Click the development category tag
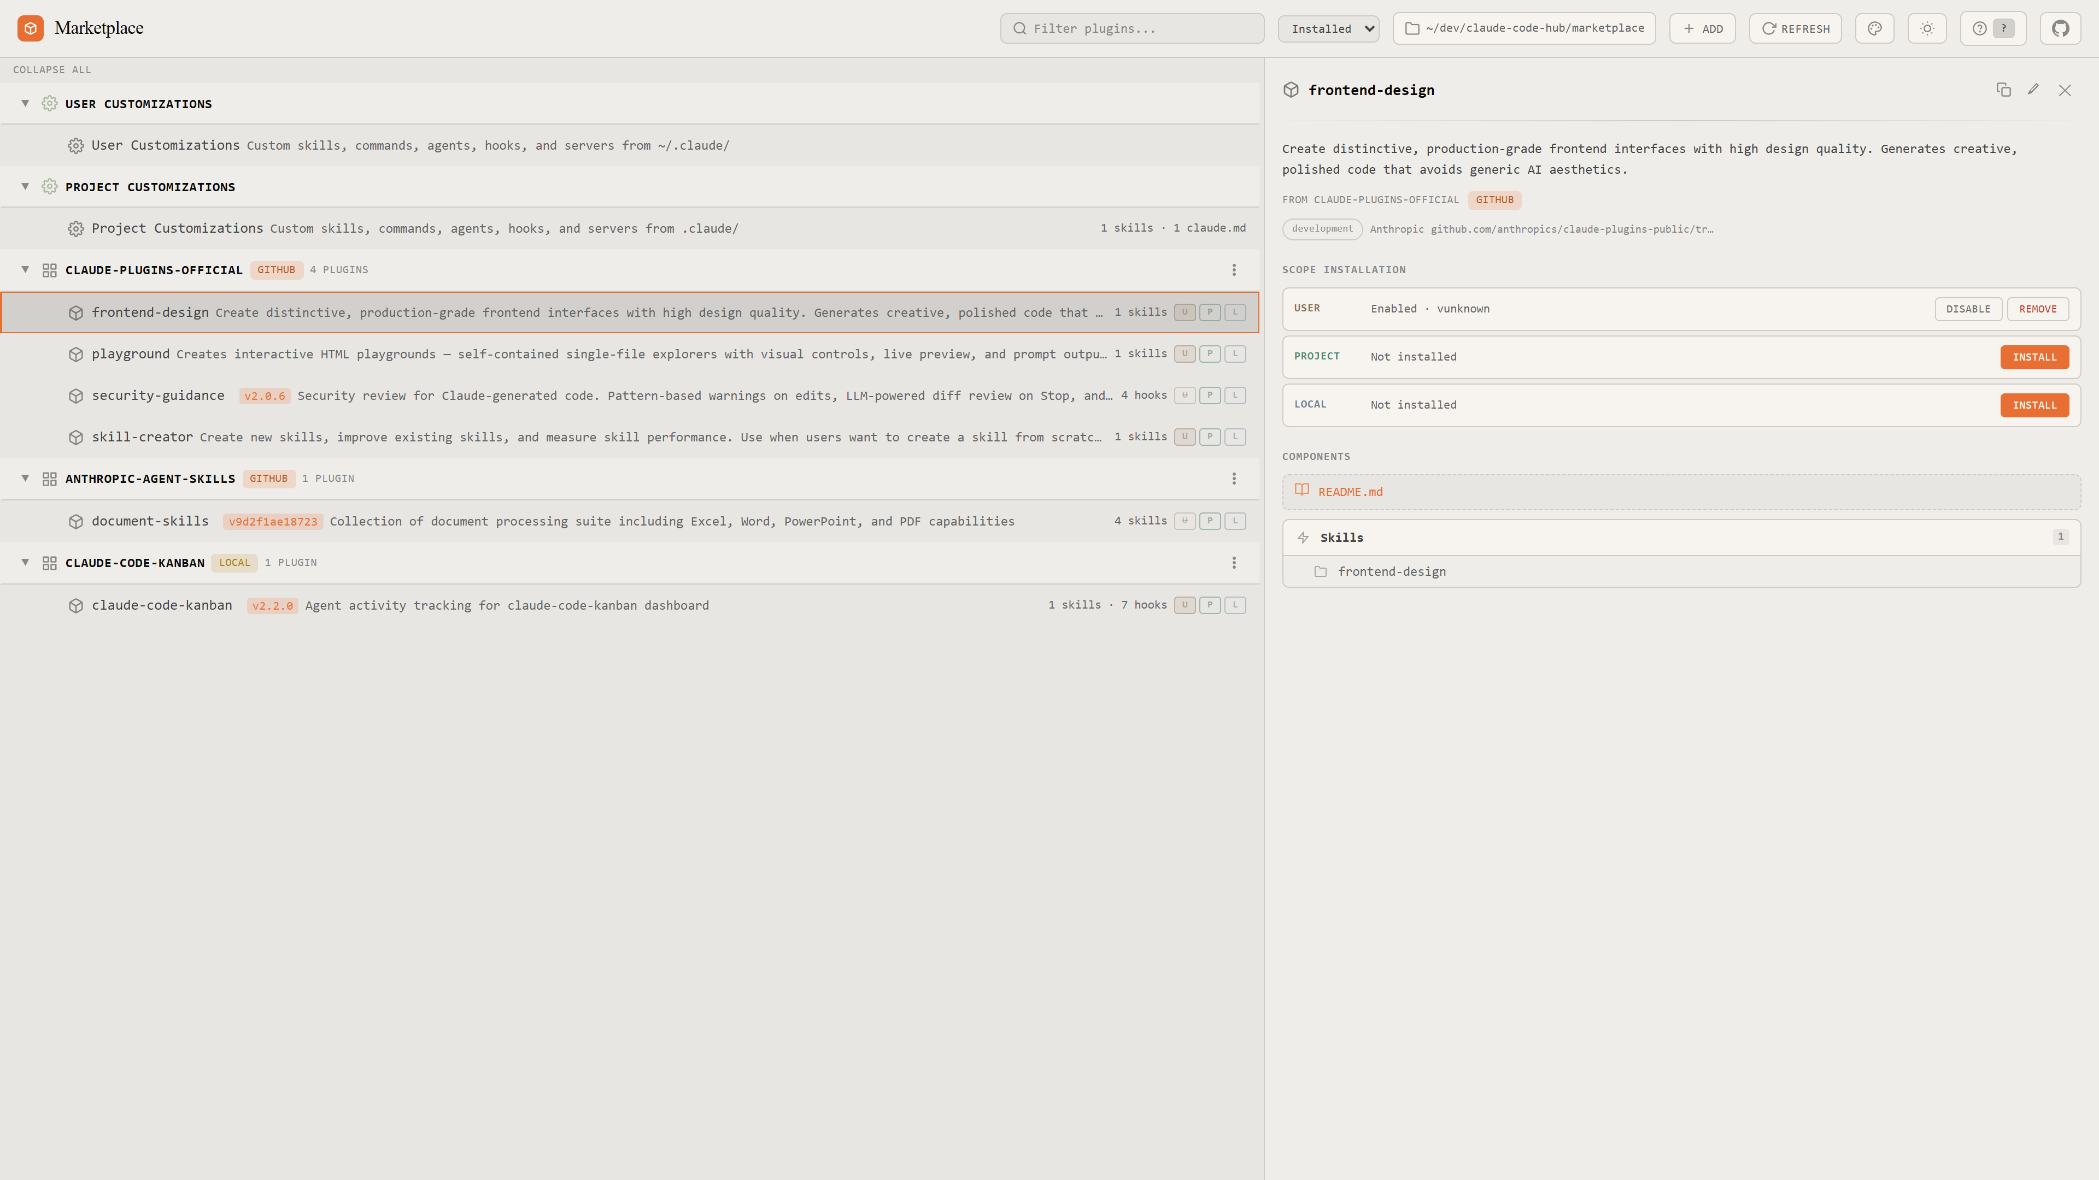2099x1180 pixels. [x=1322, y=229]
